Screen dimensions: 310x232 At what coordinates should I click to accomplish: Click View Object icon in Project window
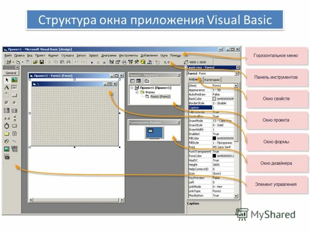[139, 81]
